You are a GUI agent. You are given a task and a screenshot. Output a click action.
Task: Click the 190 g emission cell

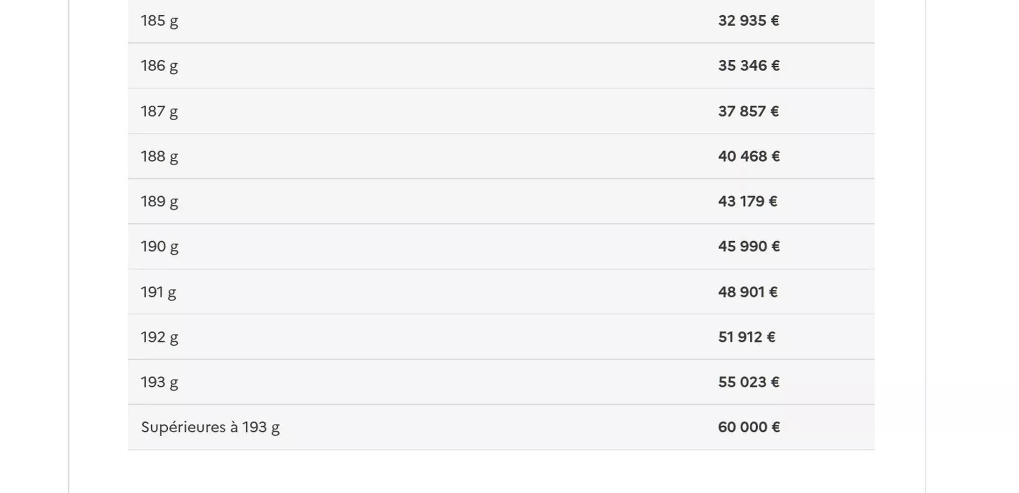[x=159, y=247]
